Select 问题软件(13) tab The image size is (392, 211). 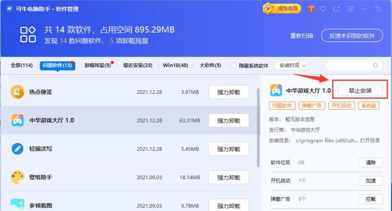pos(57,65)
